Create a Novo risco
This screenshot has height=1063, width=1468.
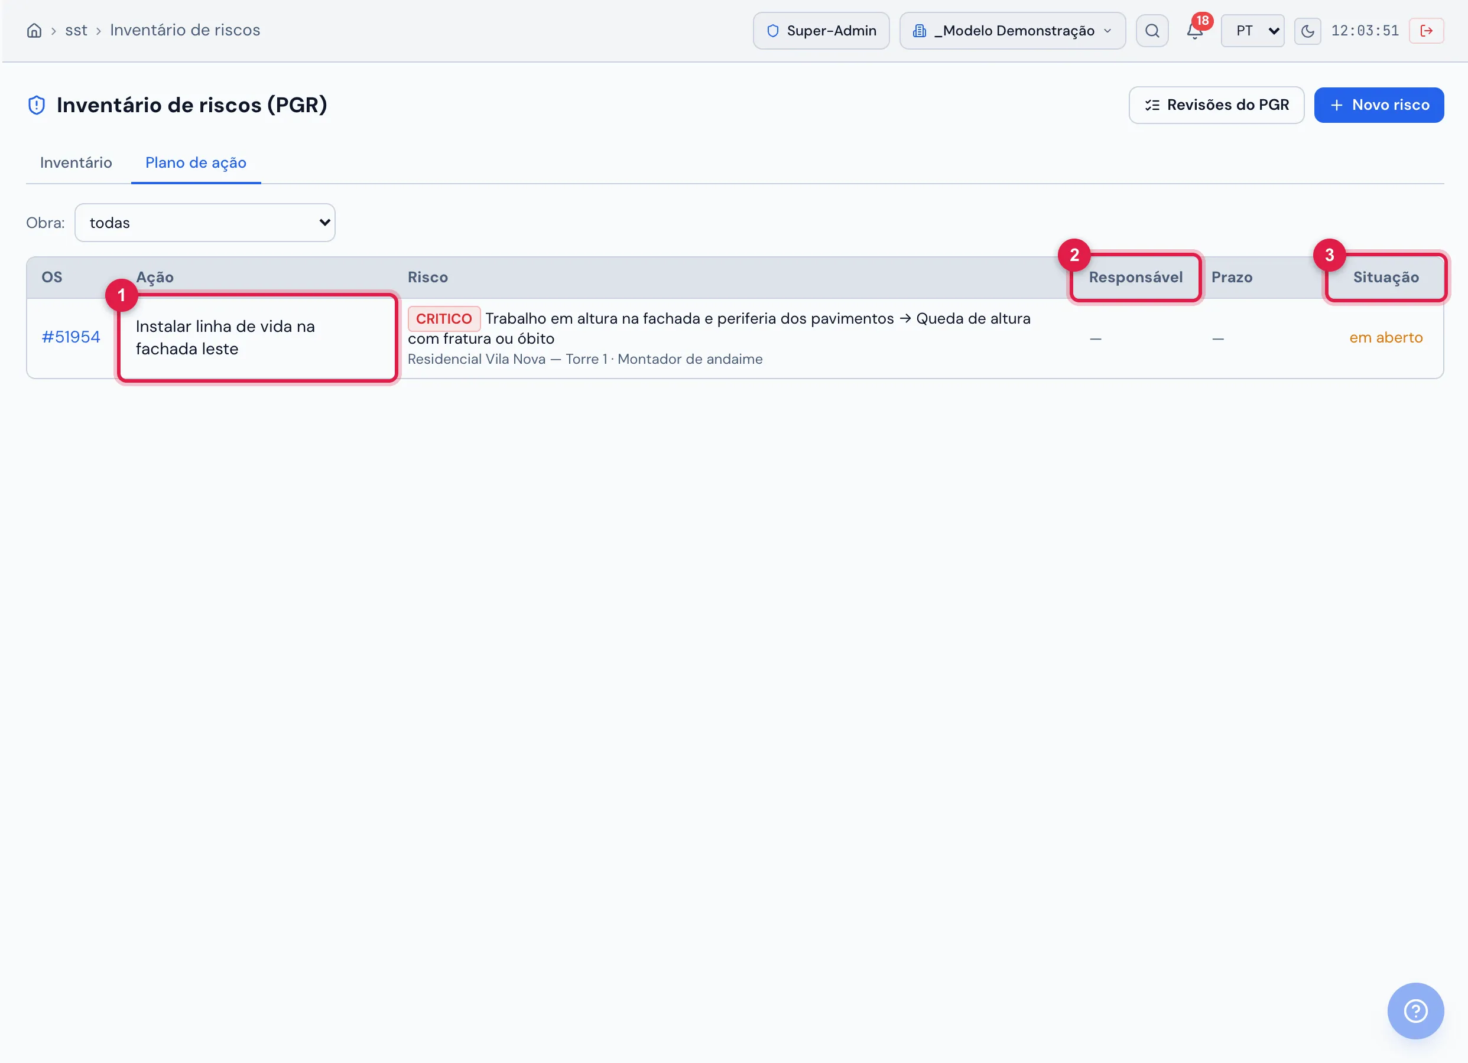click(1379, 105)
